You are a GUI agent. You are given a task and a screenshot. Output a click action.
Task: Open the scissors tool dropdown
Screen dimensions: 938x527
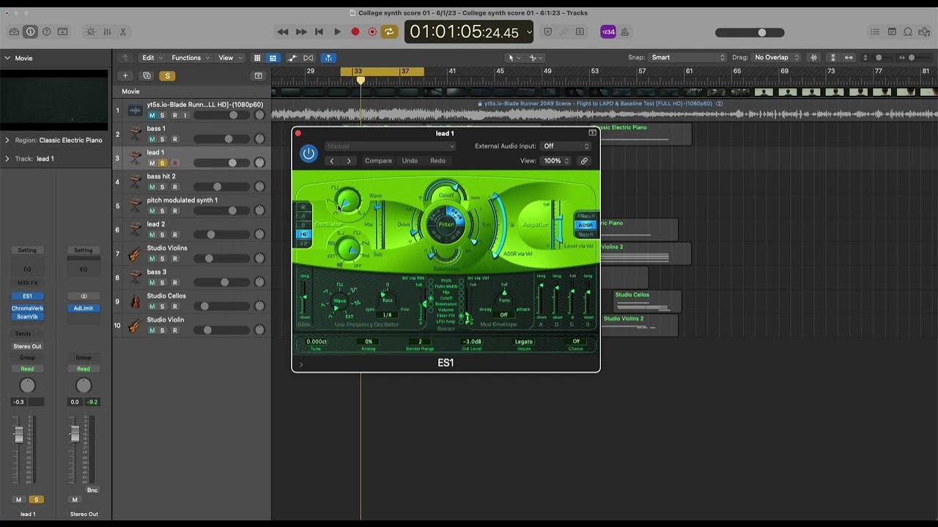tap(536, 58)
